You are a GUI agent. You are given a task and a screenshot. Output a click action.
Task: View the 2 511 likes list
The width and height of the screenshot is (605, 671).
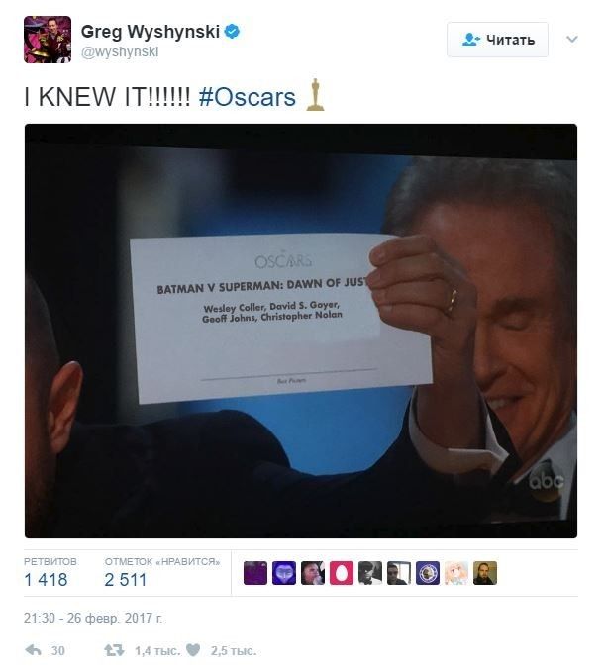point(126,580)
